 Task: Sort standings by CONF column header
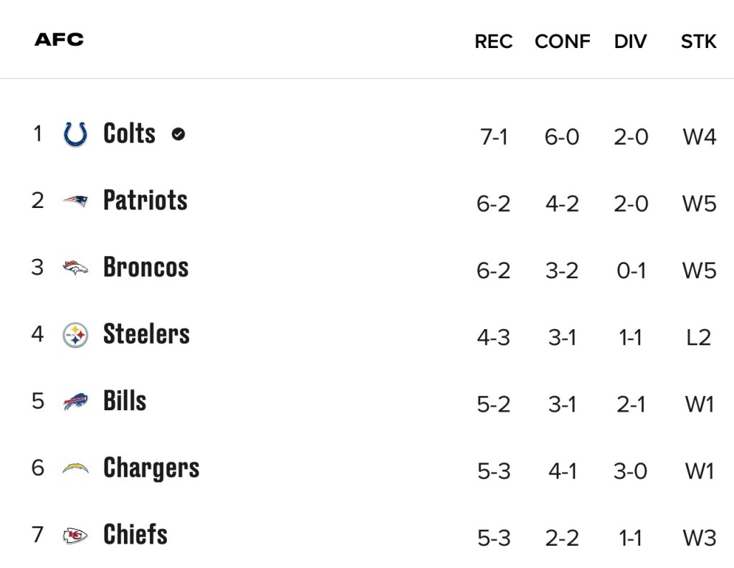pyautogui.click(x=562, y=42)
